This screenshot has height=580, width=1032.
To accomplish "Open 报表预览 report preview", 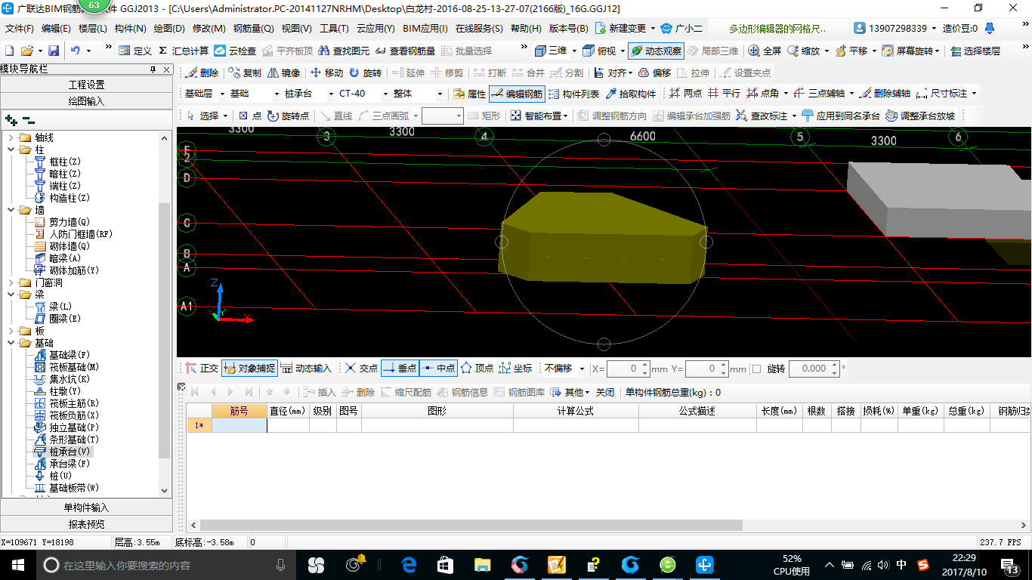I will tap(87, 524).
